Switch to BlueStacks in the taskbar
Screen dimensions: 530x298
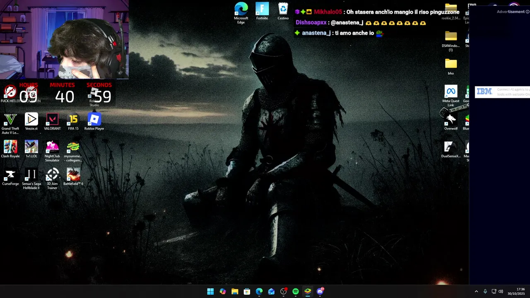(x=308, y=291)
